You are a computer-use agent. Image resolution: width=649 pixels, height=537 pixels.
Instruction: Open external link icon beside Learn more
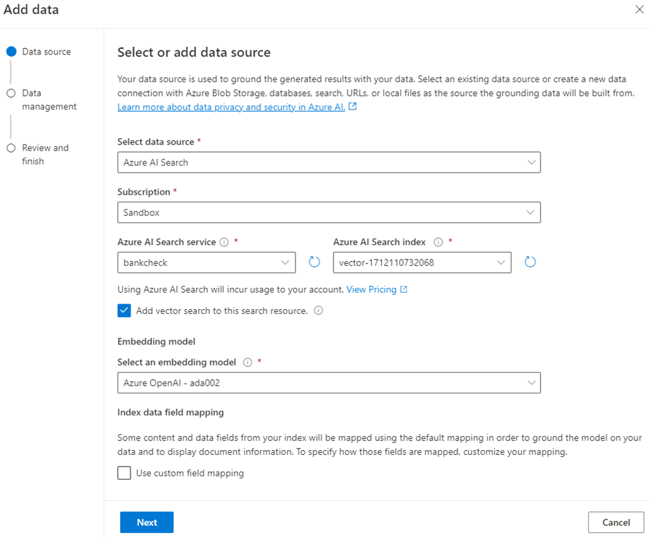(x=353, y=106)
